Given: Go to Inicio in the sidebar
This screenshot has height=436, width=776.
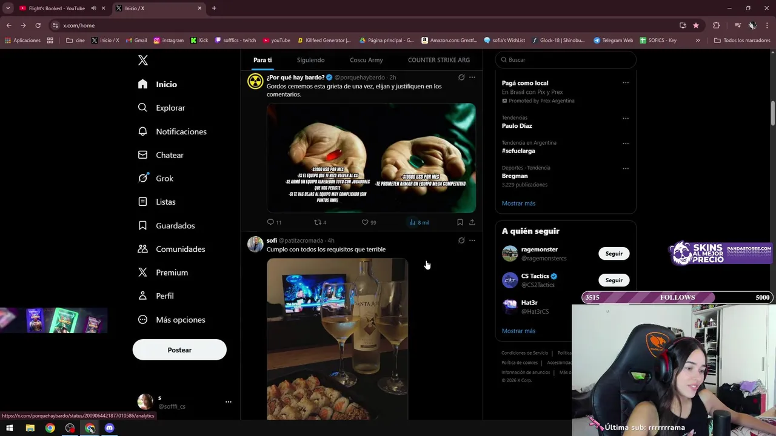Looking at the screenshot, I should tap(158, 84).
